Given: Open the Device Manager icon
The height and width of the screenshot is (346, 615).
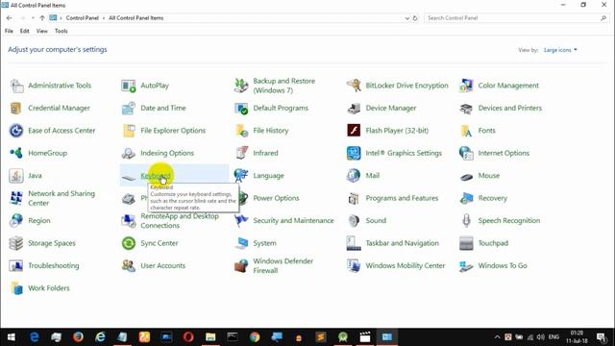Looking at the screenshot, I should (354, 108).
